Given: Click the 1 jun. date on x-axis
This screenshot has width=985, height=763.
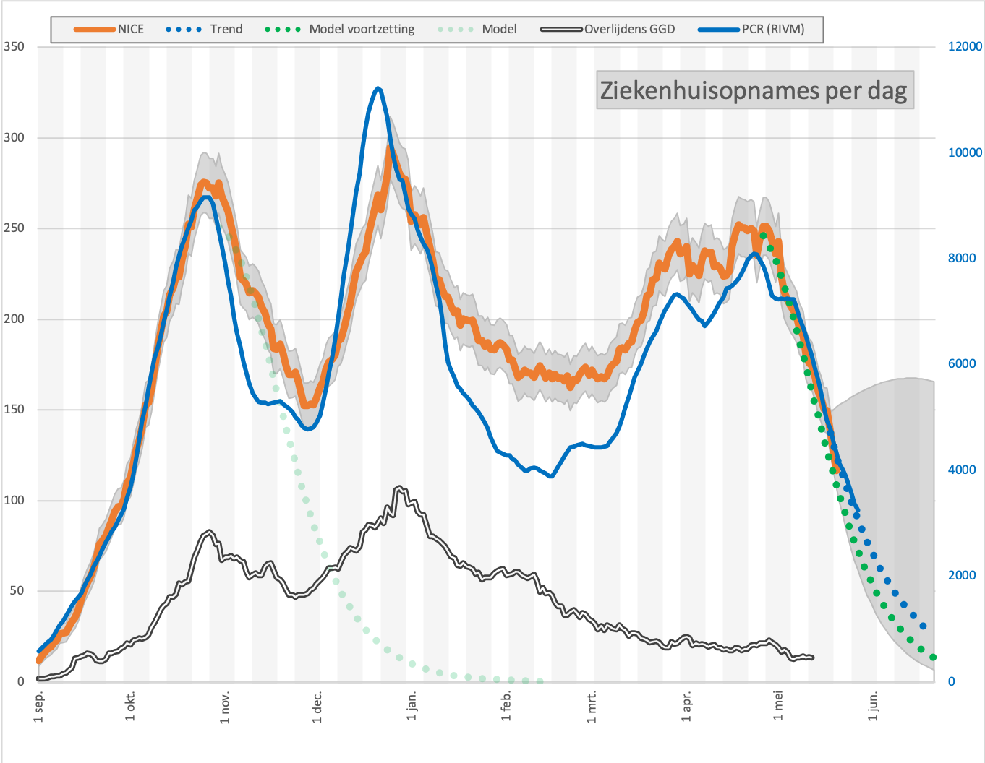Looking at the screenshot, I should pyautogui.click(x=873, y=706).
